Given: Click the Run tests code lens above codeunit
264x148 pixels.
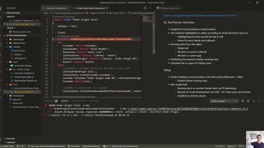Looking at the screenshot, I should [x=71, y=16].
